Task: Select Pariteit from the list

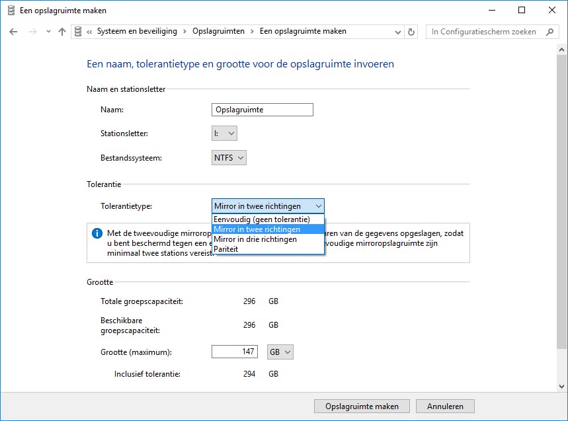Action: (x=268, y=249)
